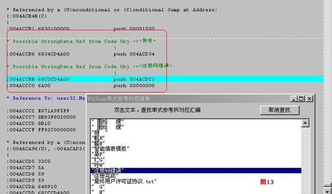Select the string entry ending in "H"
Screen dimensions: 332x194
(x=98, y=138)
